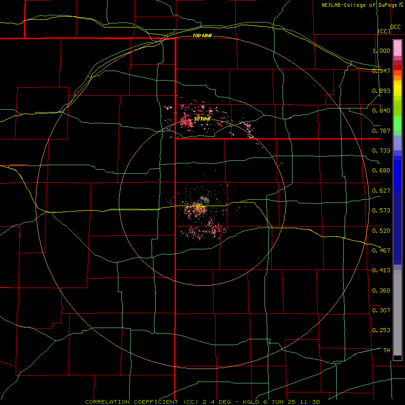
Task: Click the 50 NMI range ring label
Action: [x=202, y=119]
